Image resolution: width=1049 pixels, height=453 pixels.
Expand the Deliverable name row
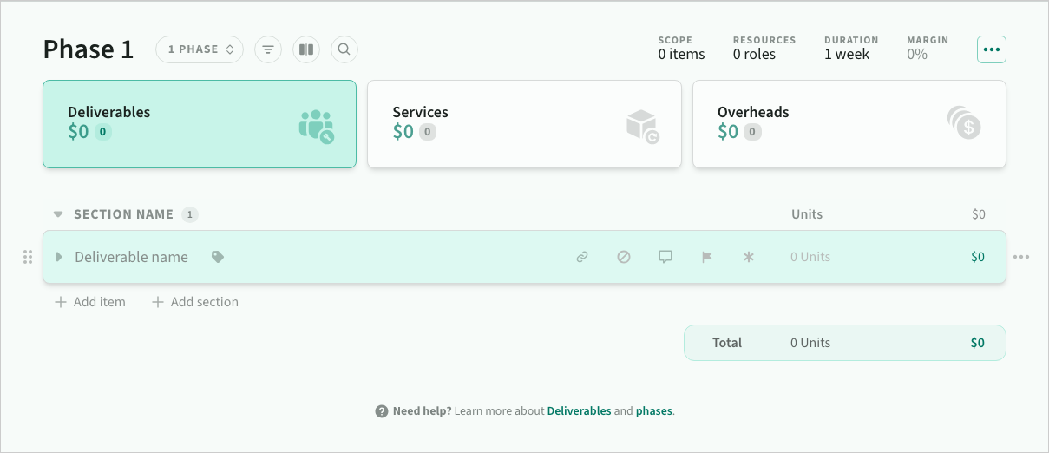click(x=59, y=257)
